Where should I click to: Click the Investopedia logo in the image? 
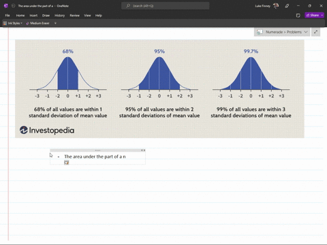pos(47,130)
